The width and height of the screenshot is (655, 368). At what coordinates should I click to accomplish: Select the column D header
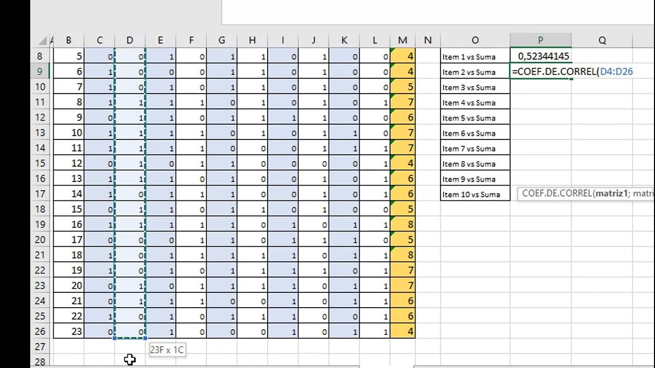130,40
